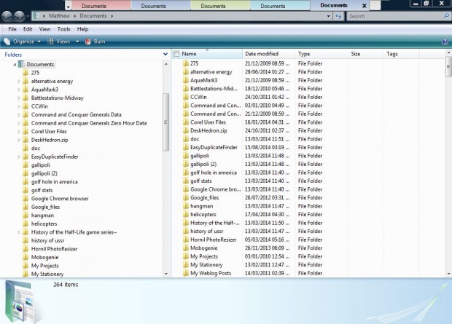Sort by Type column header
The height and width of the screenshot is (324, 452).
click(322, 54)
